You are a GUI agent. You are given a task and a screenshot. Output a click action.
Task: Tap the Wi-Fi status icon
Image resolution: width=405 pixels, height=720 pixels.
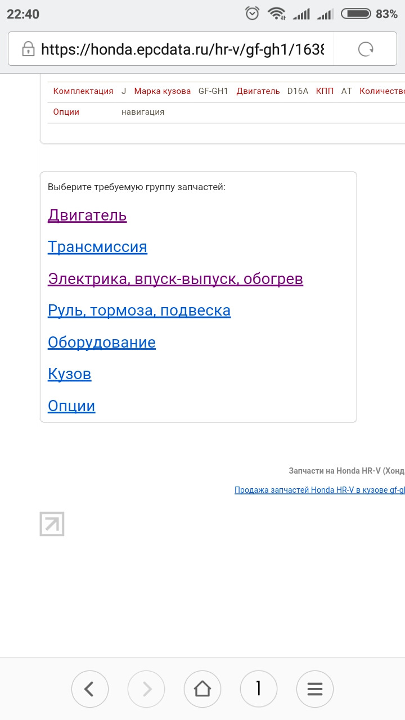click(x=277, y=13)
